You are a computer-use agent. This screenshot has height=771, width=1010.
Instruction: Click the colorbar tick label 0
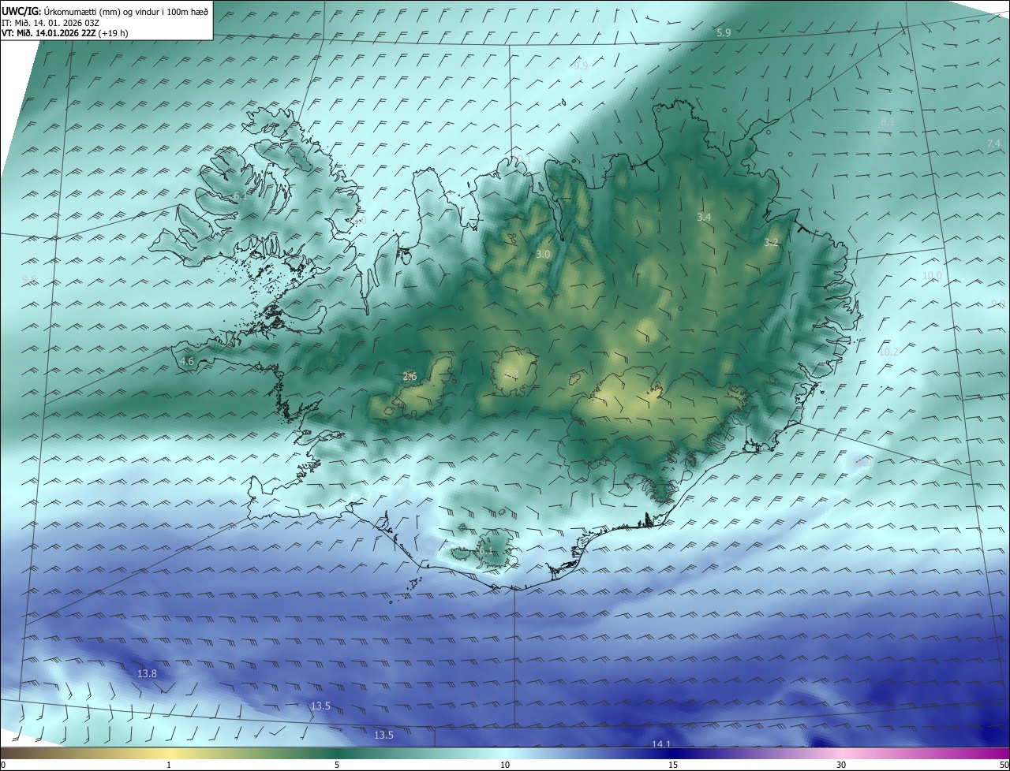point(3,765)
